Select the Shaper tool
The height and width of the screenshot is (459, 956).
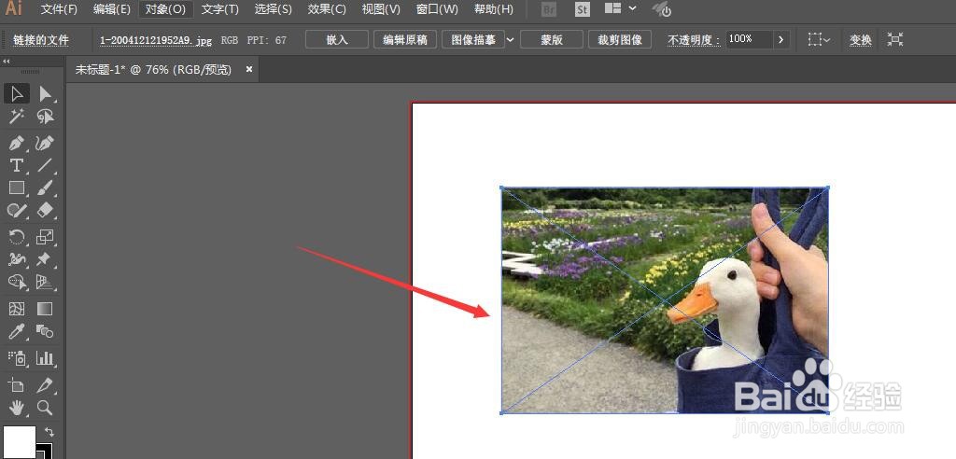(x=17, y=211)
